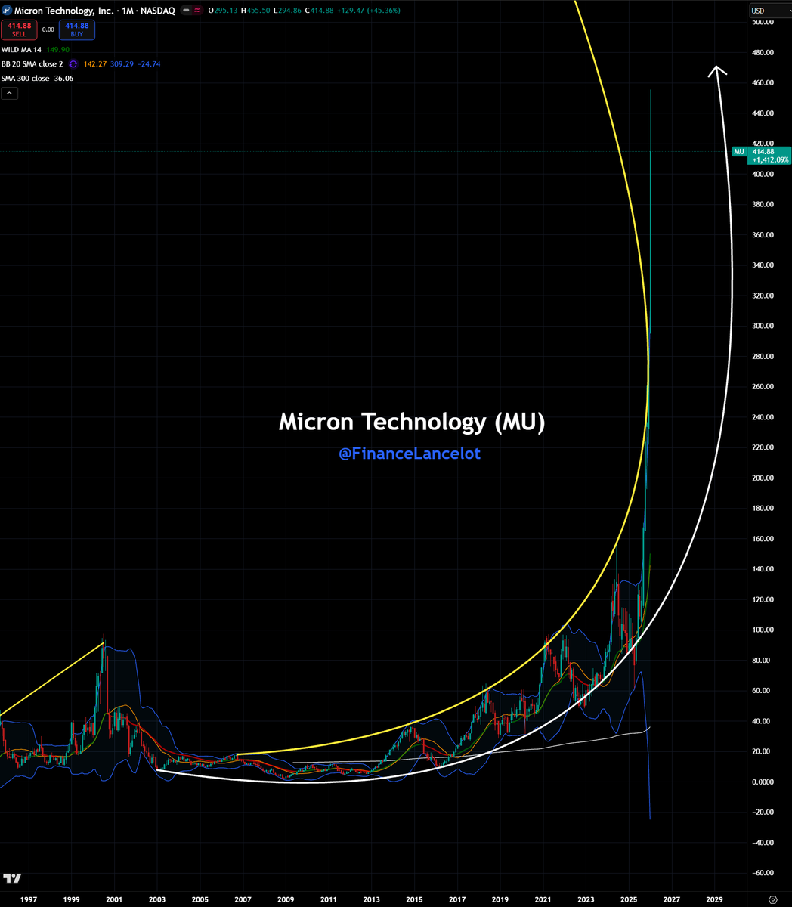
Task: Click the 500.00 label on the price scale
Action: point(763,23)
